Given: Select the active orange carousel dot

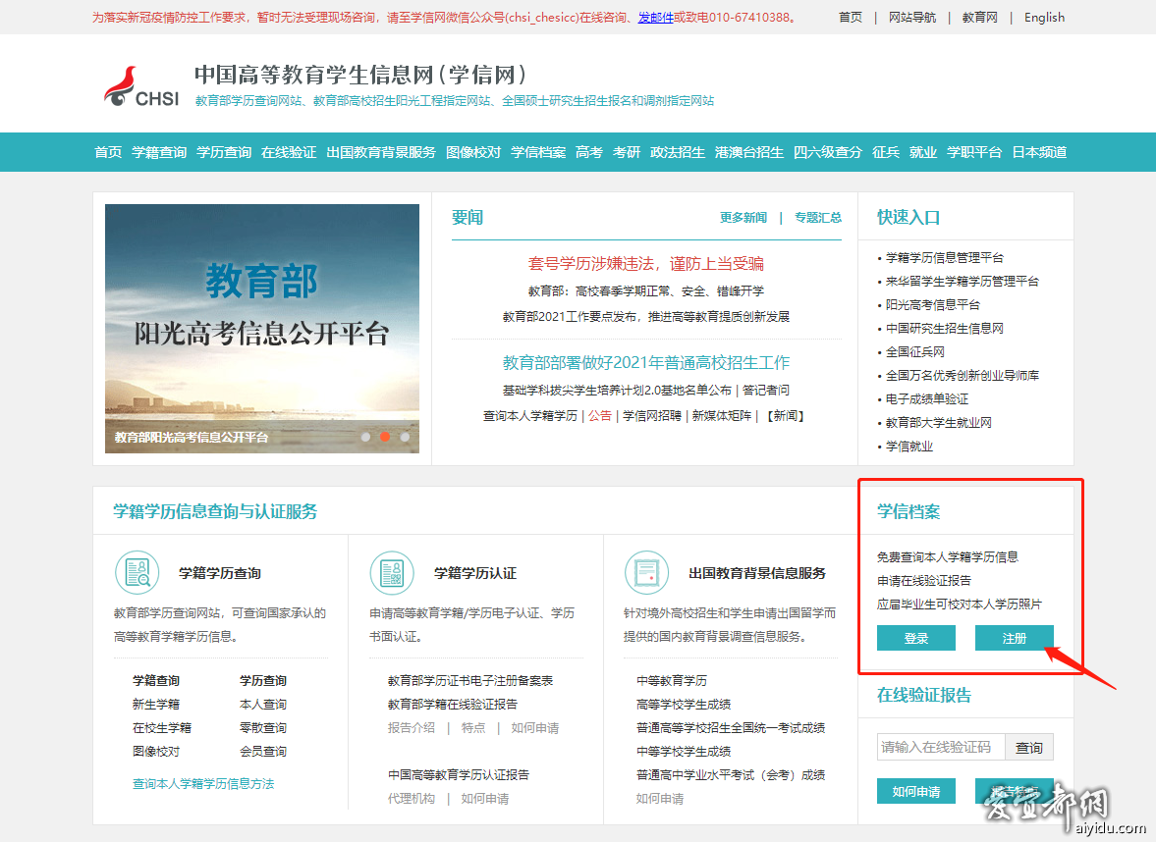Looking at the screenshot, I should pos(385,437).
